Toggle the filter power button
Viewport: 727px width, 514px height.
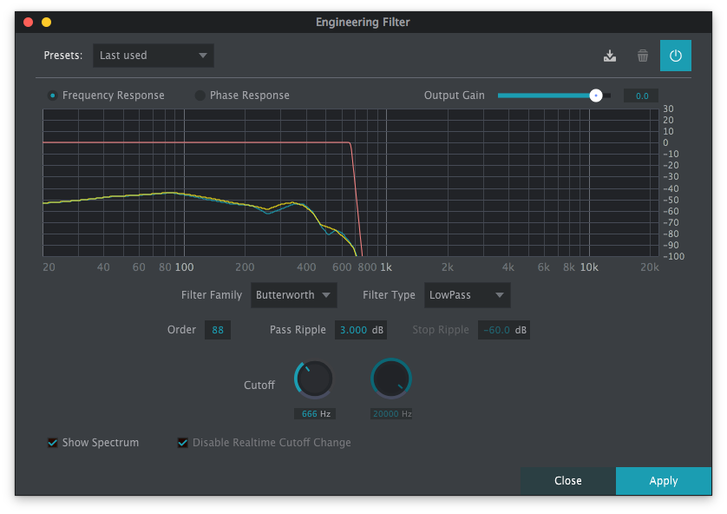(675, 55)
